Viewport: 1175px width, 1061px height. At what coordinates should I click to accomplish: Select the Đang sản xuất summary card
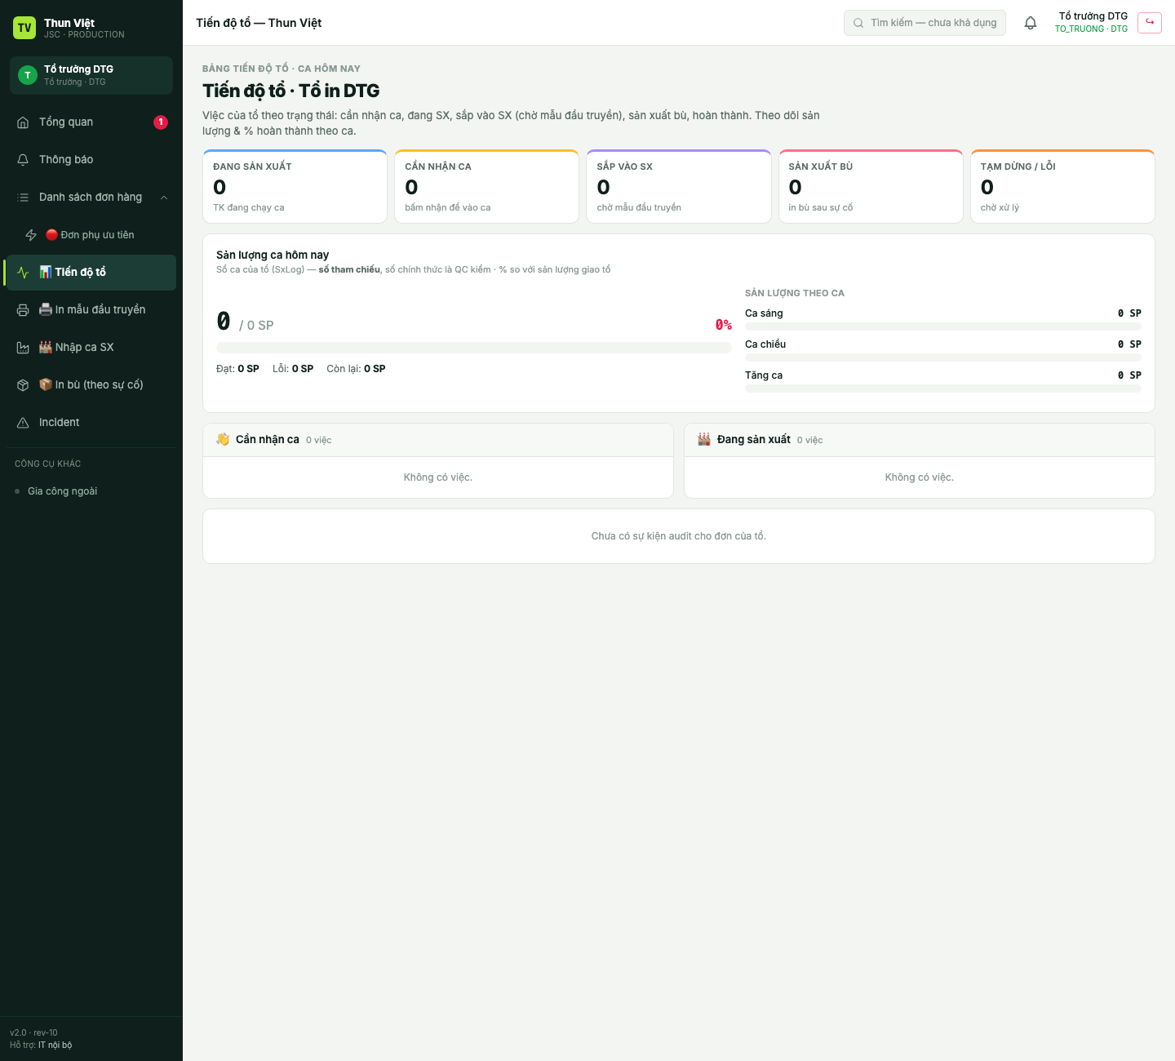(x=295, y=186)
